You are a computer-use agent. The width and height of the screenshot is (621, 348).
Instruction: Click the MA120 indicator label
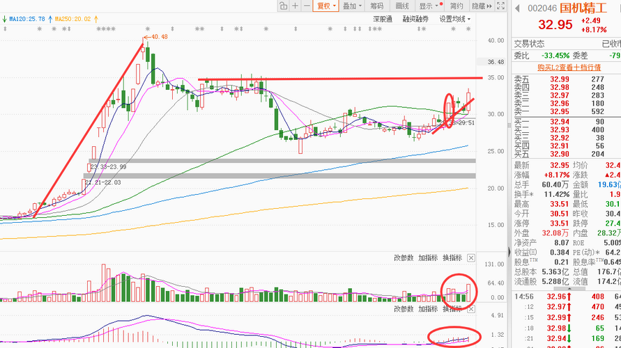click(x=27, y=19)
